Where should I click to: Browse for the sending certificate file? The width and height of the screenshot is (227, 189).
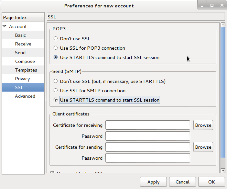click(x=203, y=147)
